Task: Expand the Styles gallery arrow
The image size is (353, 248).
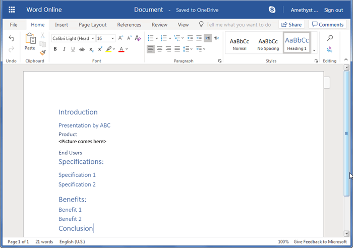Action: point(314,50)
